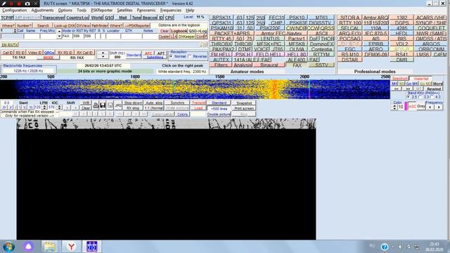
Task: Click the RX stop button
Action: click(x=133, y=108)
